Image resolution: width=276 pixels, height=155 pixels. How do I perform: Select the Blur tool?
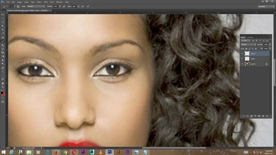(3, 60)
